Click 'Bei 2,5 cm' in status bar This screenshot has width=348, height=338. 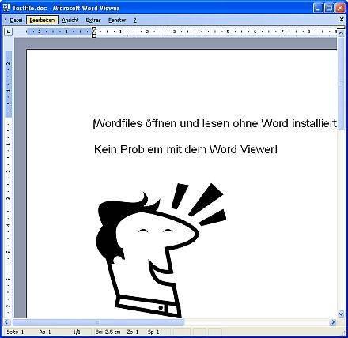(x=108, y=332)
